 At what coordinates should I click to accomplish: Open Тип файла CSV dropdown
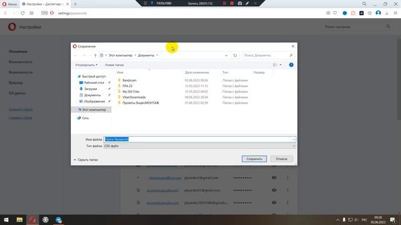click(199, 146)
